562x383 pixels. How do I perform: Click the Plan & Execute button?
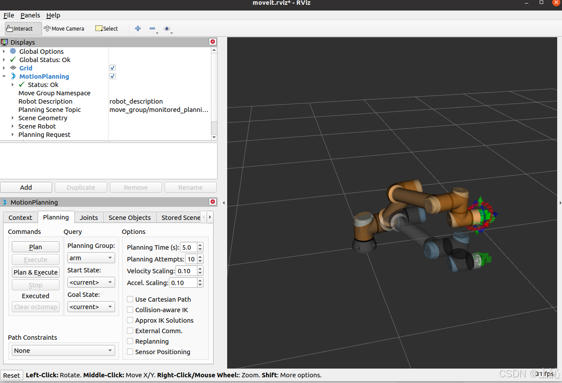tap(35, 272)
